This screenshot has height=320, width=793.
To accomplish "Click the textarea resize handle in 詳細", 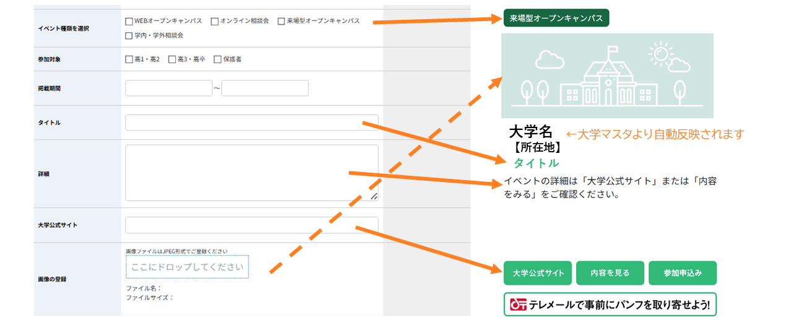I will [x=374, y=196].
